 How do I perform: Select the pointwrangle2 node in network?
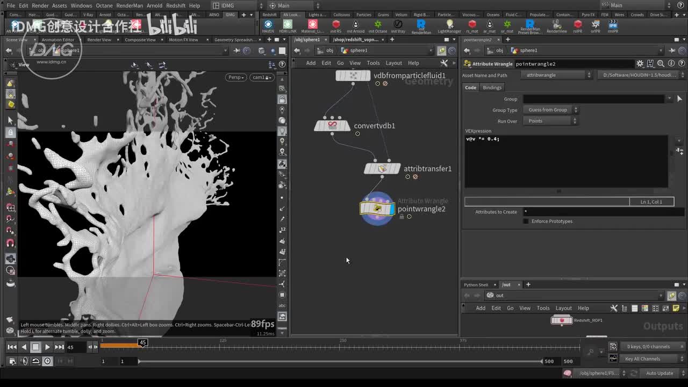click(377, 209)
